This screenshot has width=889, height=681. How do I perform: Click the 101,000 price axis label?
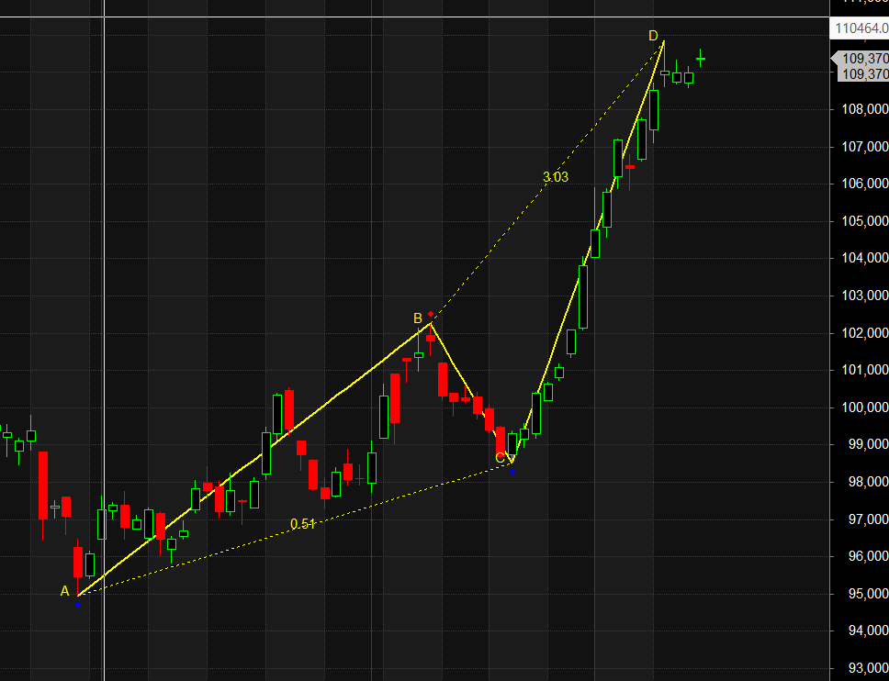865,370
